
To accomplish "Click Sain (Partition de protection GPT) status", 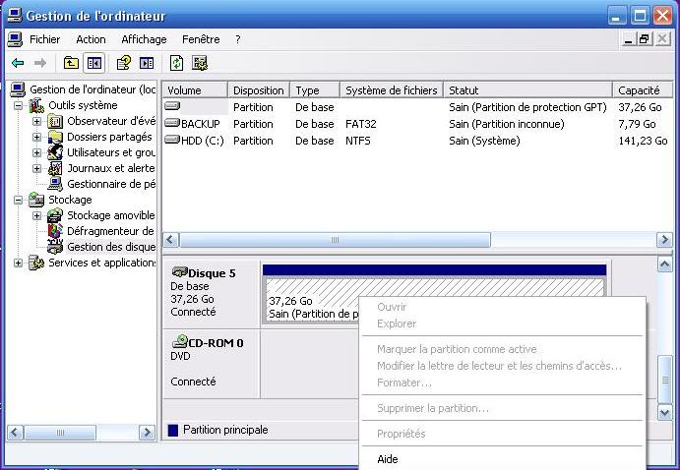I will 527,107.
